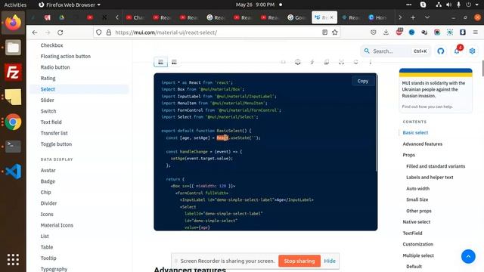484x272 pixels.
Task: Close the active MUI tab
Action: pyautogui.click(x=332, y=17)
